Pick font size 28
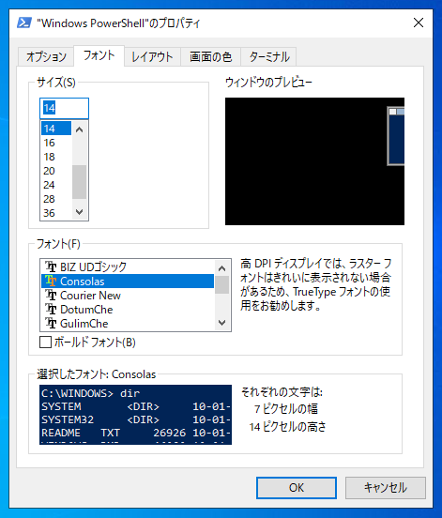The width and height of the screenshot is (442, 518). tap(56, 199)
